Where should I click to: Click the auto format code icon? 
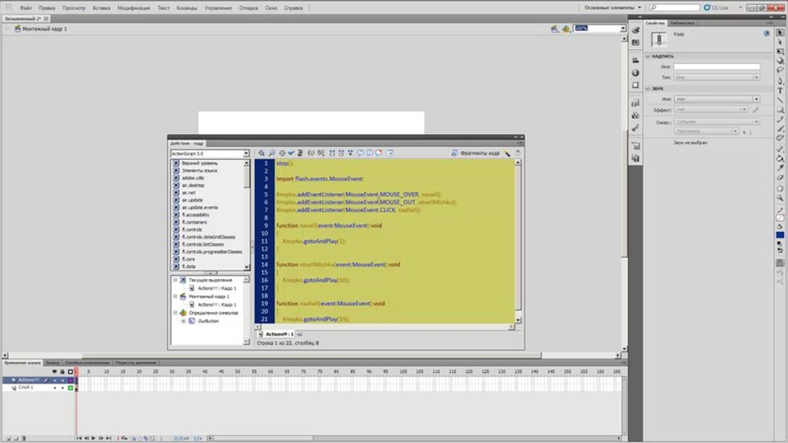[300, 153]
